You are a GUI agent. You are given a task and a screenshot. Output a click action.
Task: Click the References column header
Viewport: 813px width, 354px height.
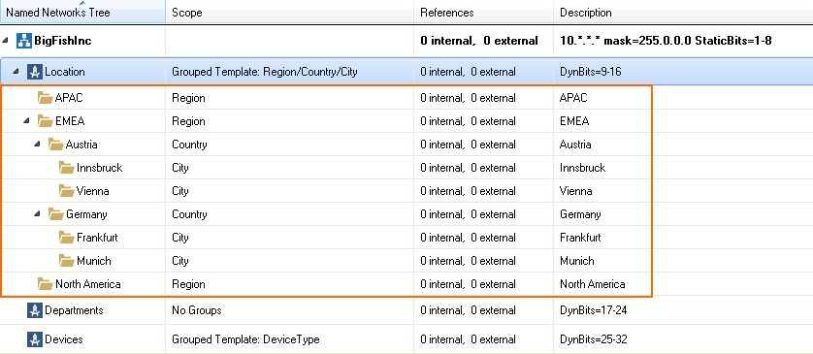pos(484,12)
